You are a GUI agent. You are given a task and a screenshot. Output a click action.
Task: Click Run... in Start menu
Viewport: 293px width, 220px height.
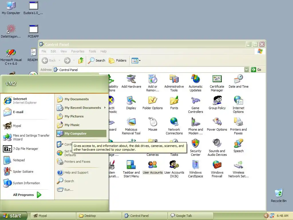(x=81, y=190)
